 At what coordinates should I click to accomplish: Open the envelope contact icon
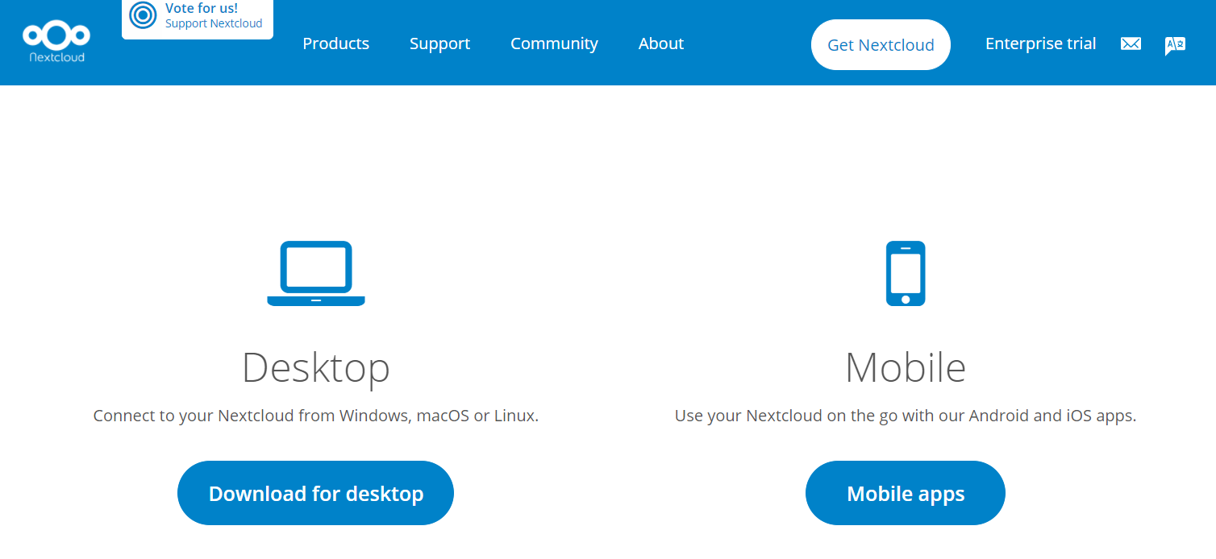(x=1131, y=44)
